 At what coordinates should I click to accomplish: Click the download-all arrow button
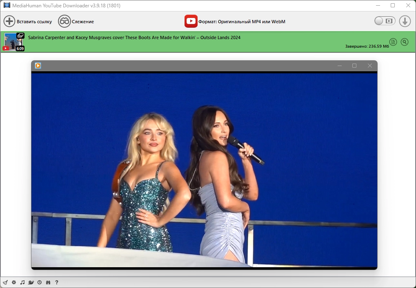tap(405, 21)
